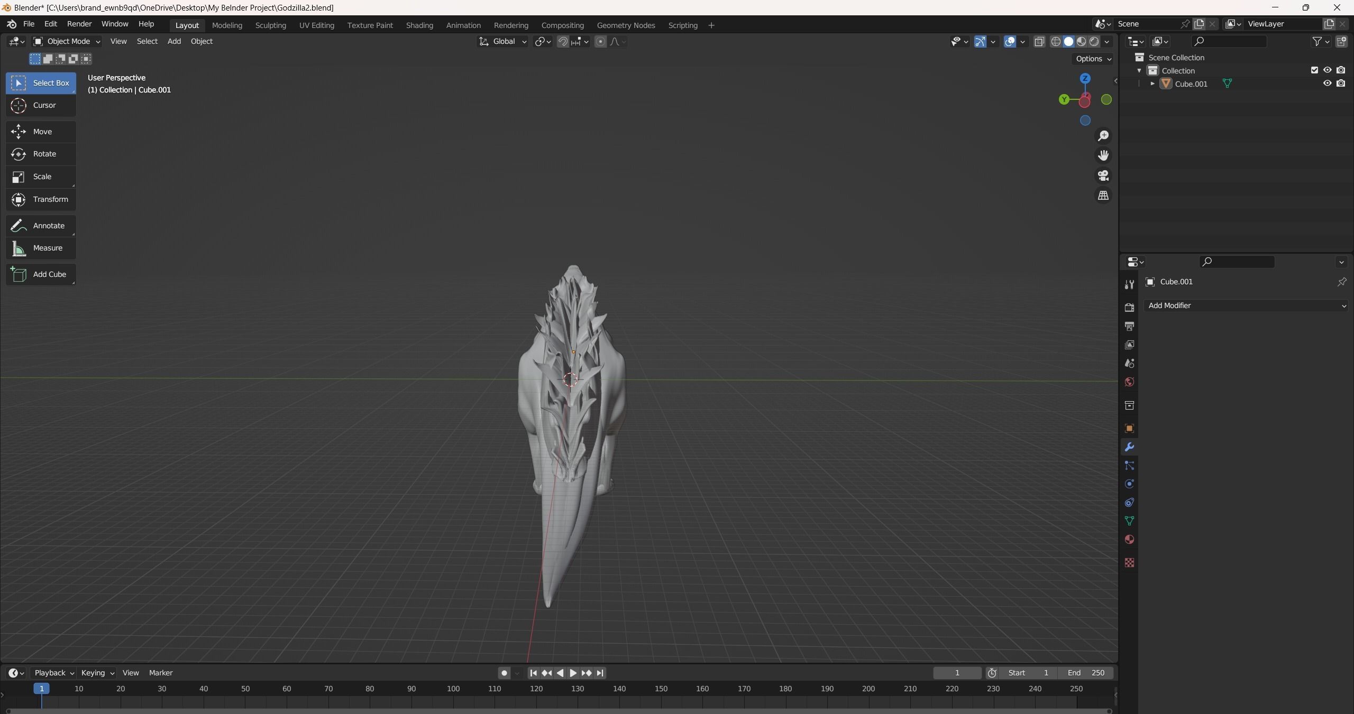Open the World properties tab
Image resolution: width=1354 pixels, height=714 pixels.
(x=1129, y=382)
